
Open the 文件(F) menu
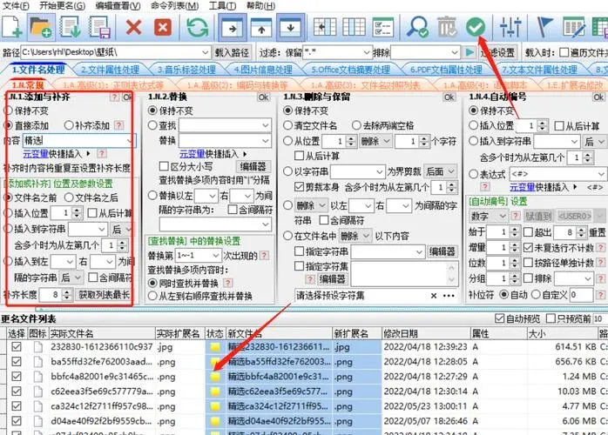click(x=16, y=6)
